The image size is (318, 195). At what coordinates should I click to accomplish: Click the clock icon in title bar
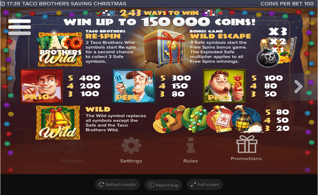(3, 3)
